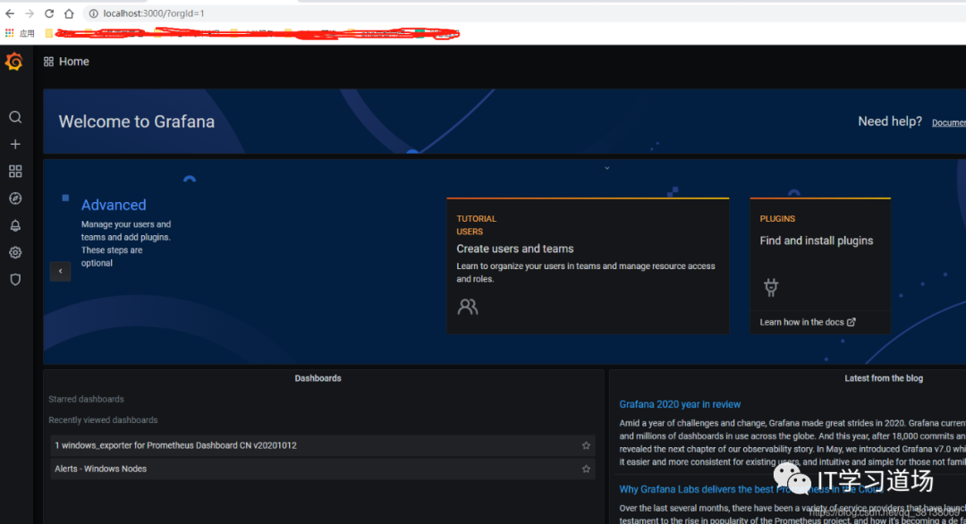Go to previous setup step arrow
966x524 pixels.
(61, 271)
